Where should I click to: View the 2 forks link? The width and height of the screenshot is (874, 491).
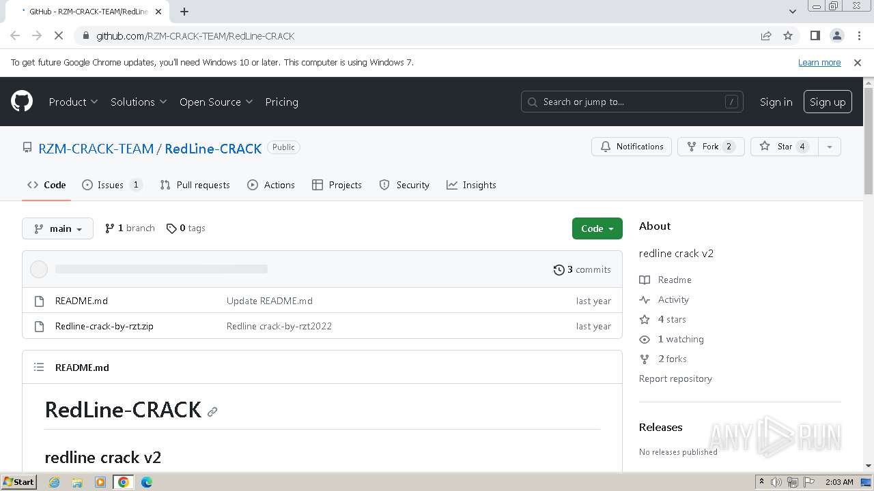point(664,359)
